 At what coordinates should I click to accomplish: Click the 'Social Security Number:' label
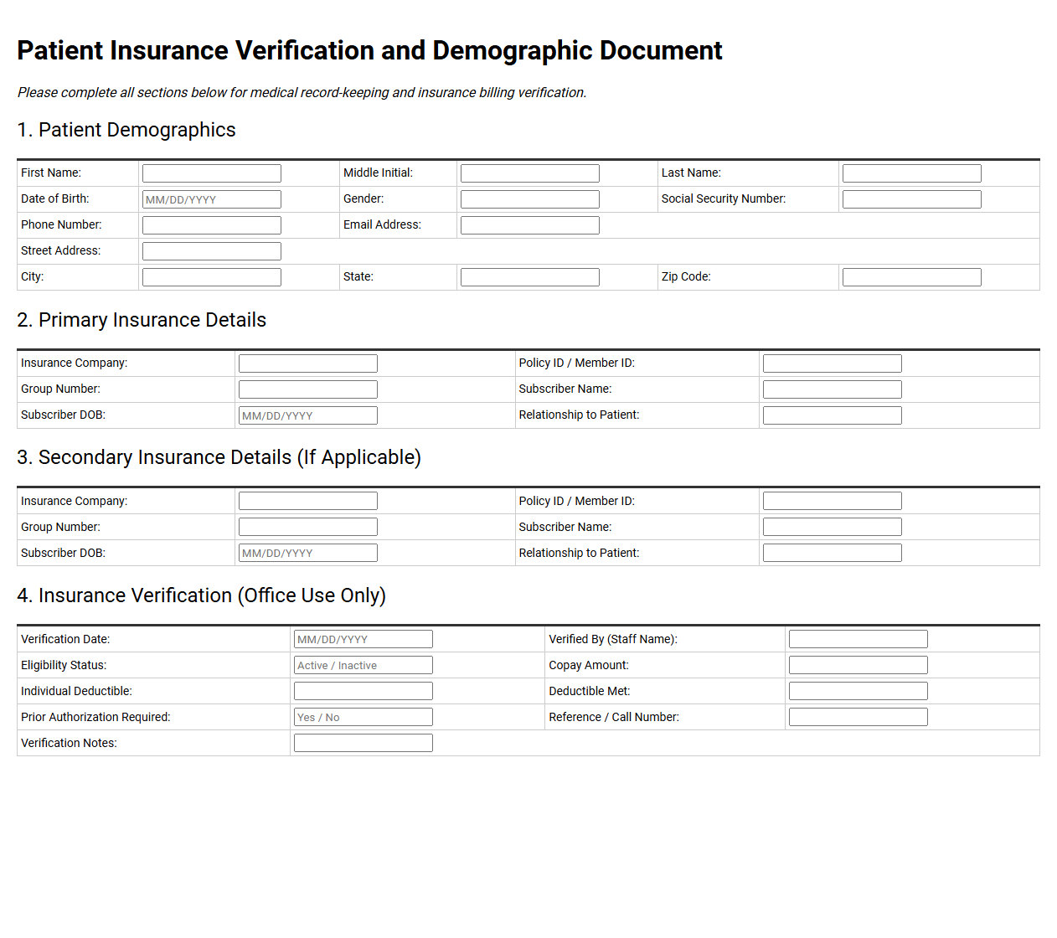724,198
